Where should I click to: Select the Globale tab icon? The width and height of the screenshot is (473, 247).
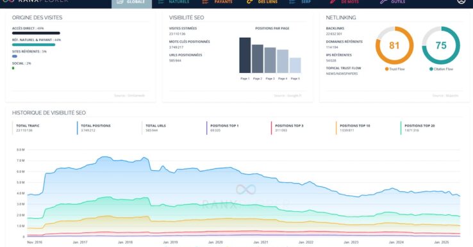120,1
